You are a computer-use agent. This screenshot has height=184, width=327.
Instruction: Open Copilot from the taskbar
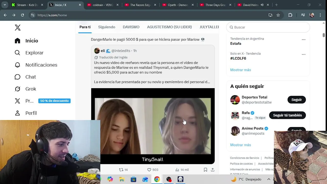point(110,179)
